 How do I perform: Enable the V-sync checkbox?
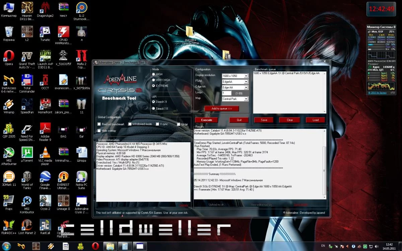coord(157,124)
